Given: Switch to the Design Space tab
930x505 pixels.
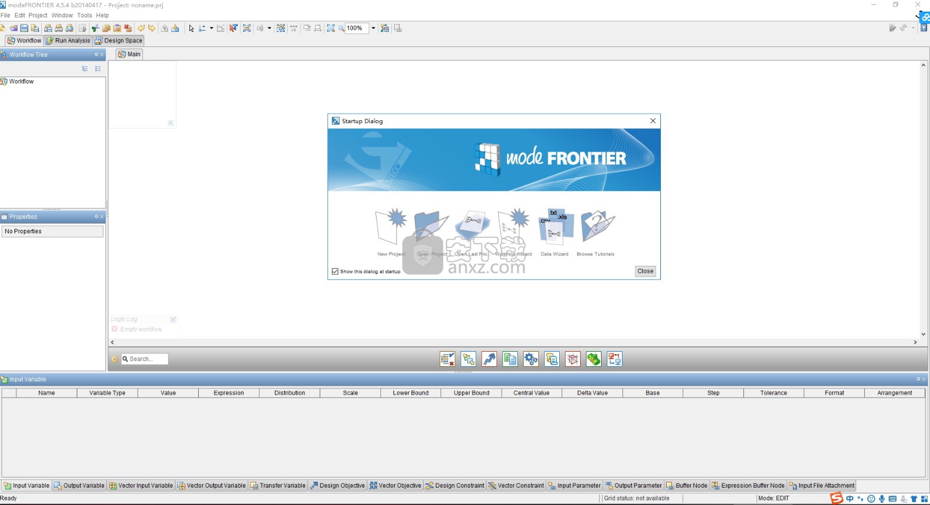Looking at the screenshot, I should [x=119, y=41].
